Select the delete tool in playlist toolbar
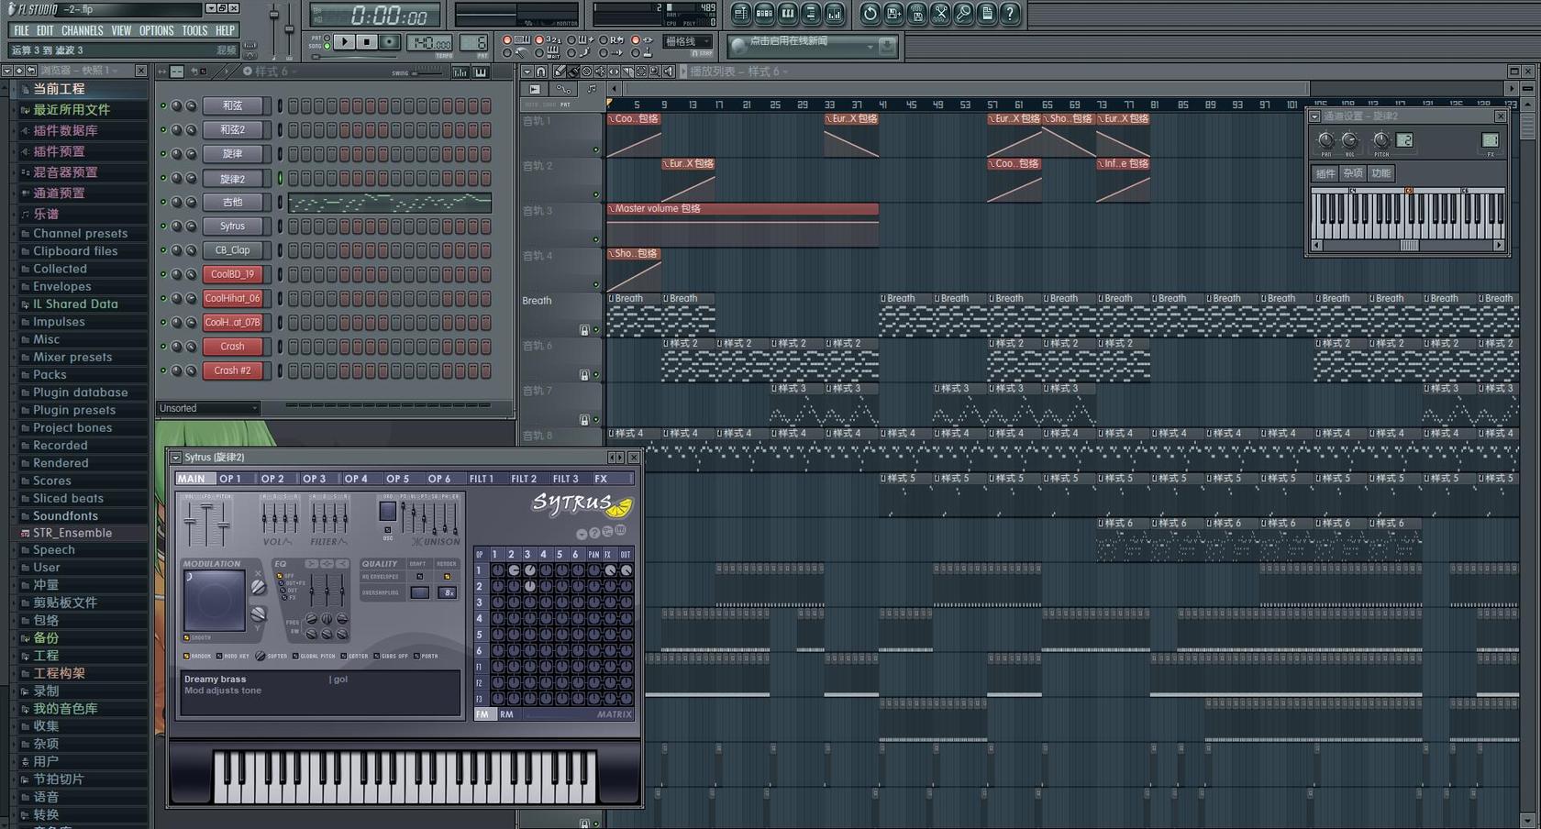The height and width of the screenshot is (829, 1541). click(586, 72)
